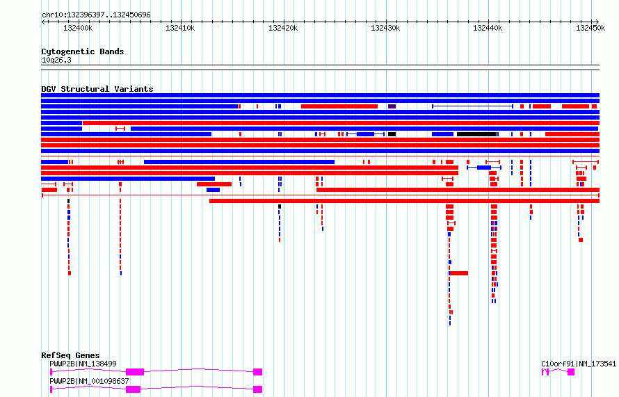The width and height of the screenshot is (619, 397).
Task: Select the purple variant bar near 132430k
Action: pyautogui.click(x=392, y=106)
